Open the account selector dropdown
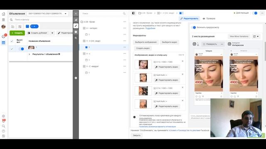 click(48, 14)
